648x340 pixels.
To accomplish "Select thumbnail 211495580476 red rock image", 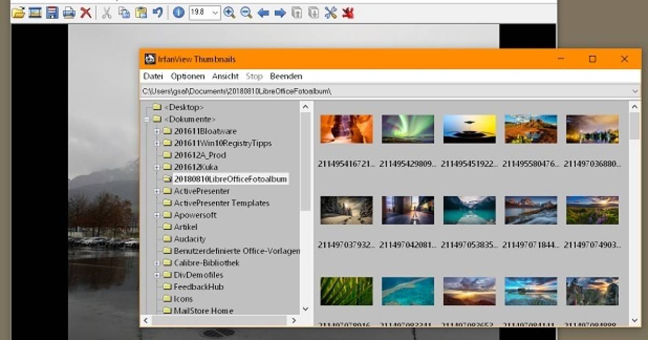I will [531, 129].
